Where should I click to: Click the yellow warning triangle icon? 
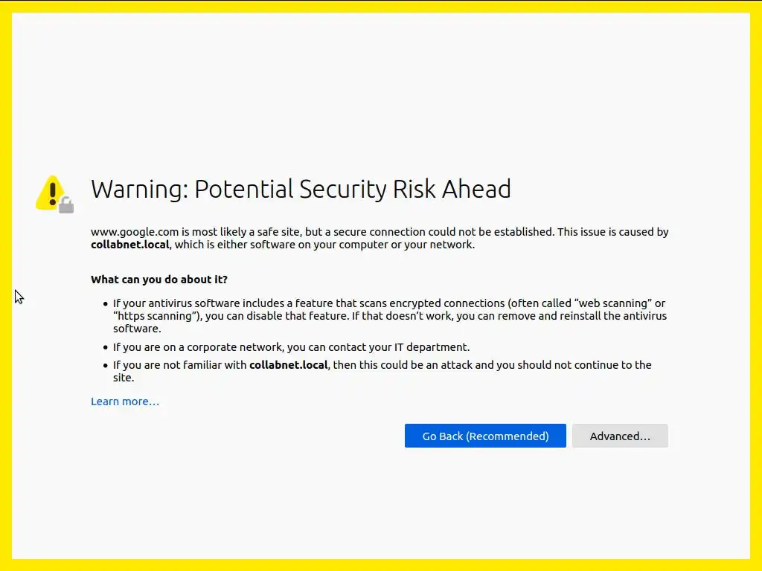(x=50, y=191)
